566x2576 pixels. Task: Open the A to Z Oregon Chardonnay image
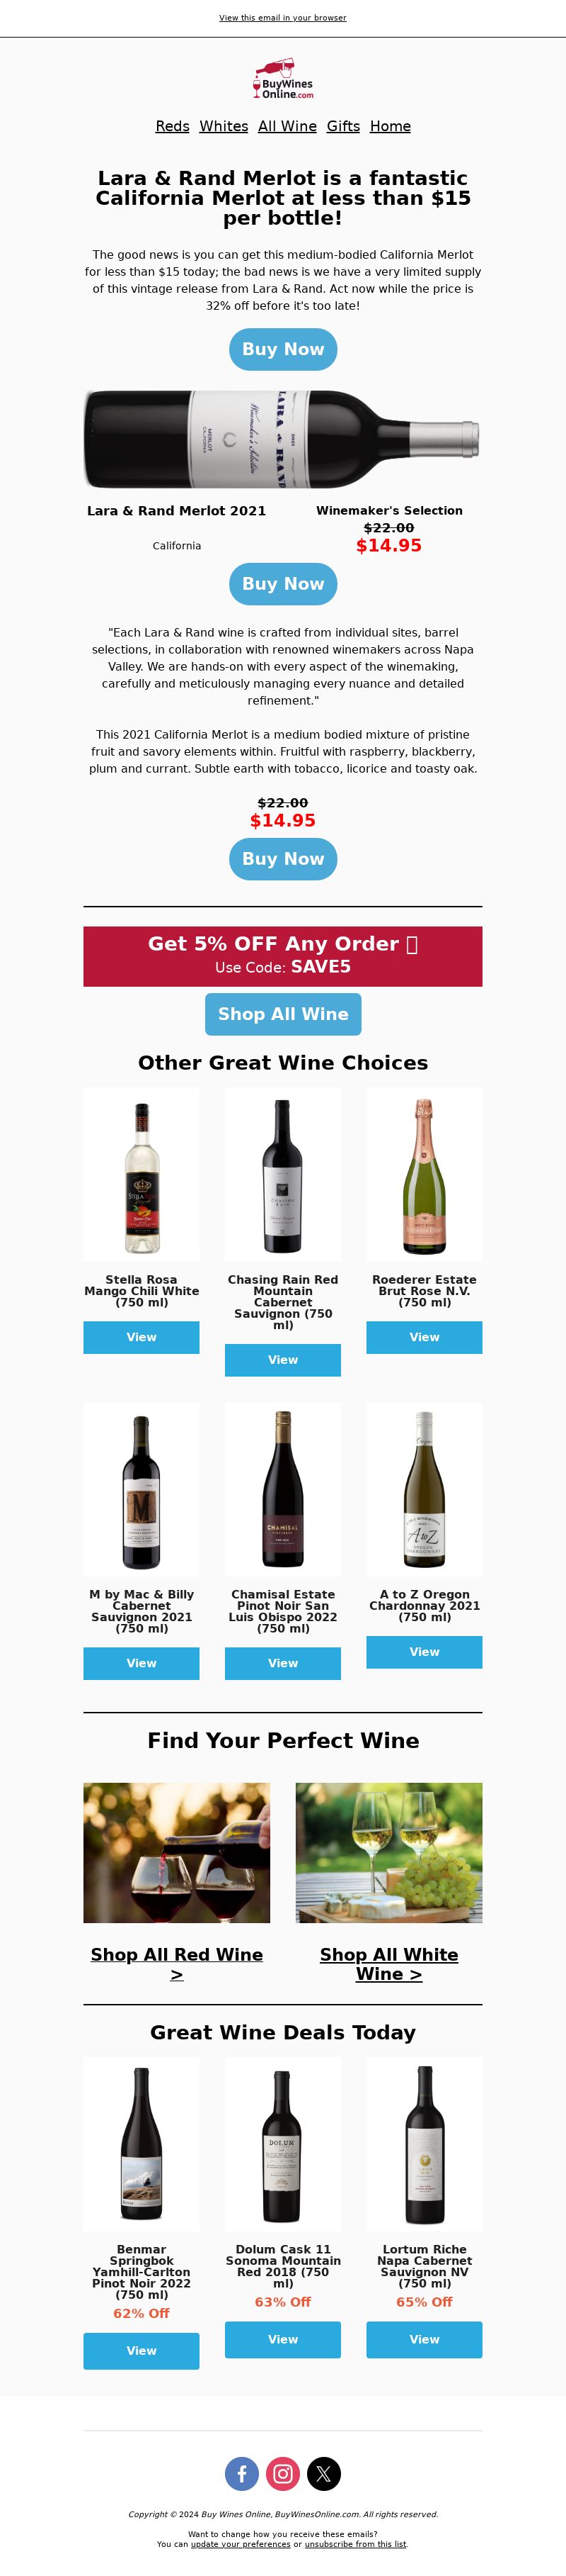tap(424, 1489)
